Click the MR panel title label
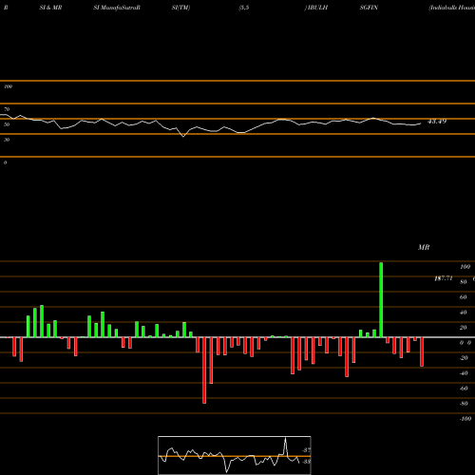The image size is (475, 475). pyautogui.click(x=424, y=247)
